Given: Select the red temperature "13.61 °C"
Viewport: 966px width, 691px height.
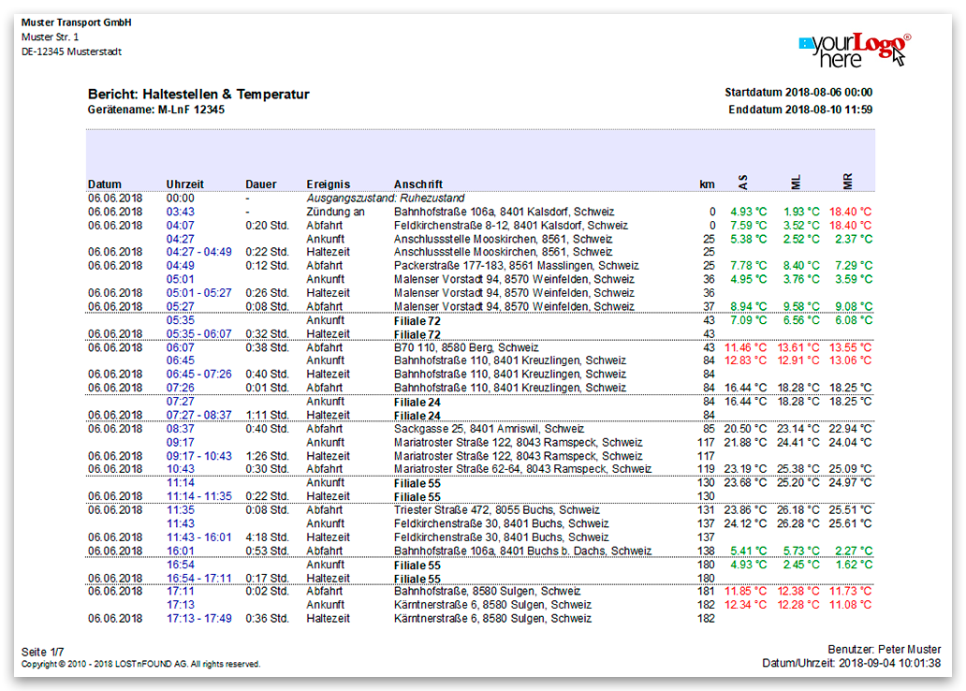Looking at the screenshot, I should (798, 347).
